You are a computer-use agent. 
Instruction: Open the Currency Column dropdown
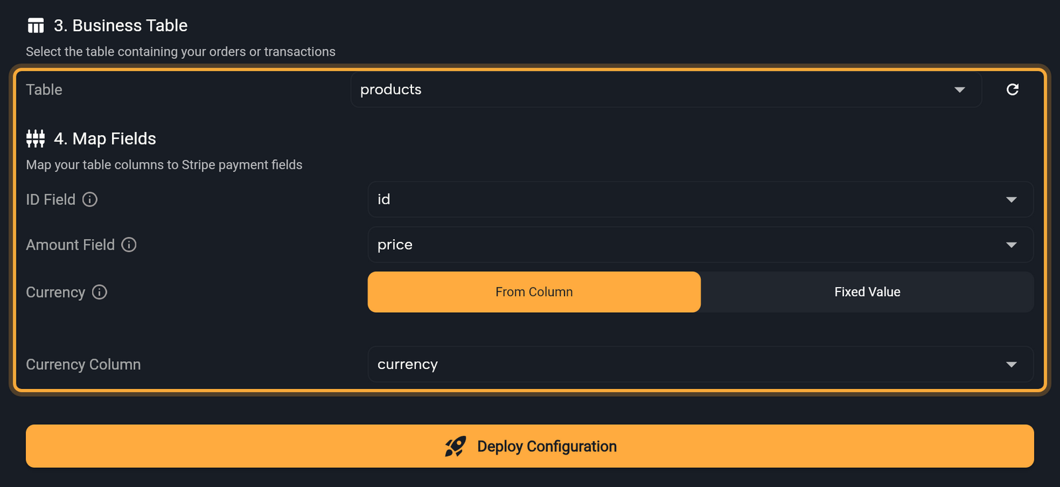[700, 364]
